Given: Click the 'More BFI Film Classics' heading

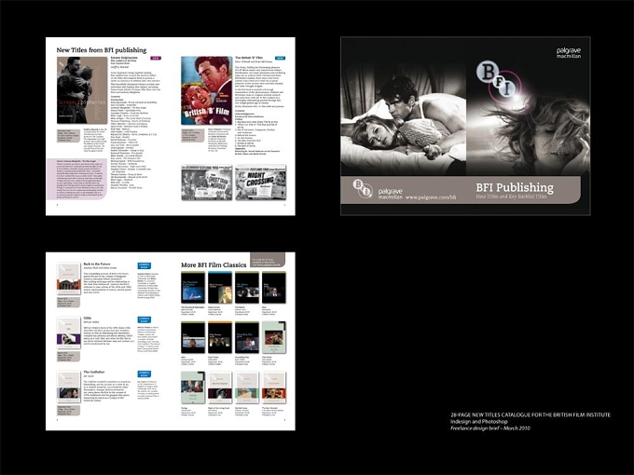Looking at the screenshot, I should pyautogui.click(x=214, y=265).
